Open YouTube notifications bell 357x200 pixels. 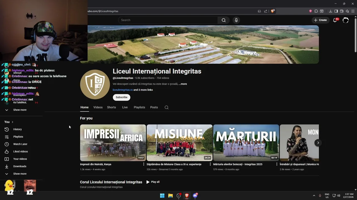(335, 20)
